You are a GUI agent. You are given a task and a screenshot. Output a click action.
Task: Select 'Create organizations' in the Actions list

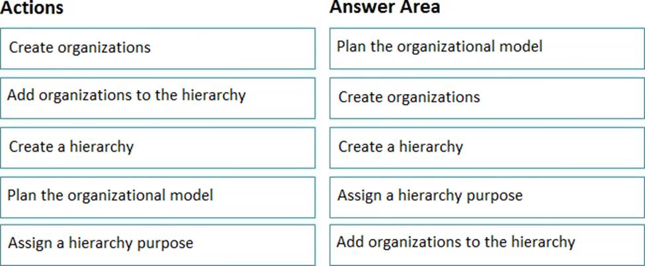point(157,48)
